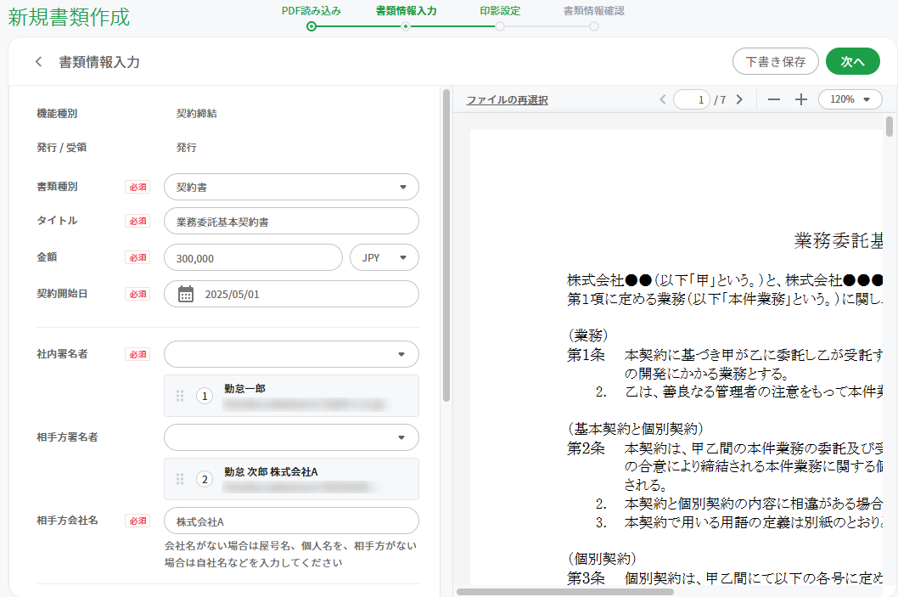Zoom out the PDF preview
898x597 pixels.
[x=774, y=99]
